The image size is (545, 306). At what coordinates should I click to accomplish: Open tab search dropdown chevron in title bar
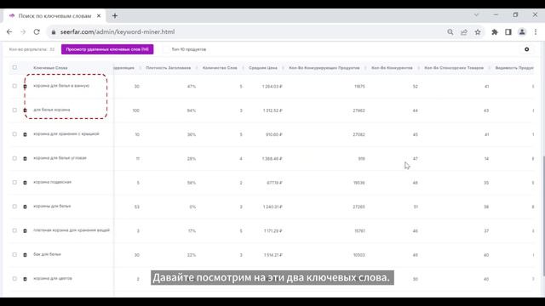click(476, 15)
